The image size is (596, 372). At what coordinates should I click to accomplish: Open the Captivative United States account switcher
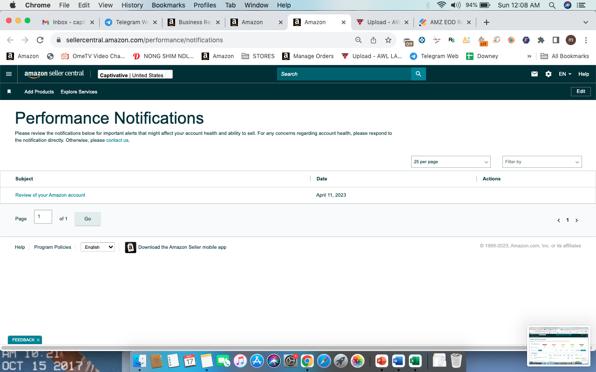click(135, 74)
